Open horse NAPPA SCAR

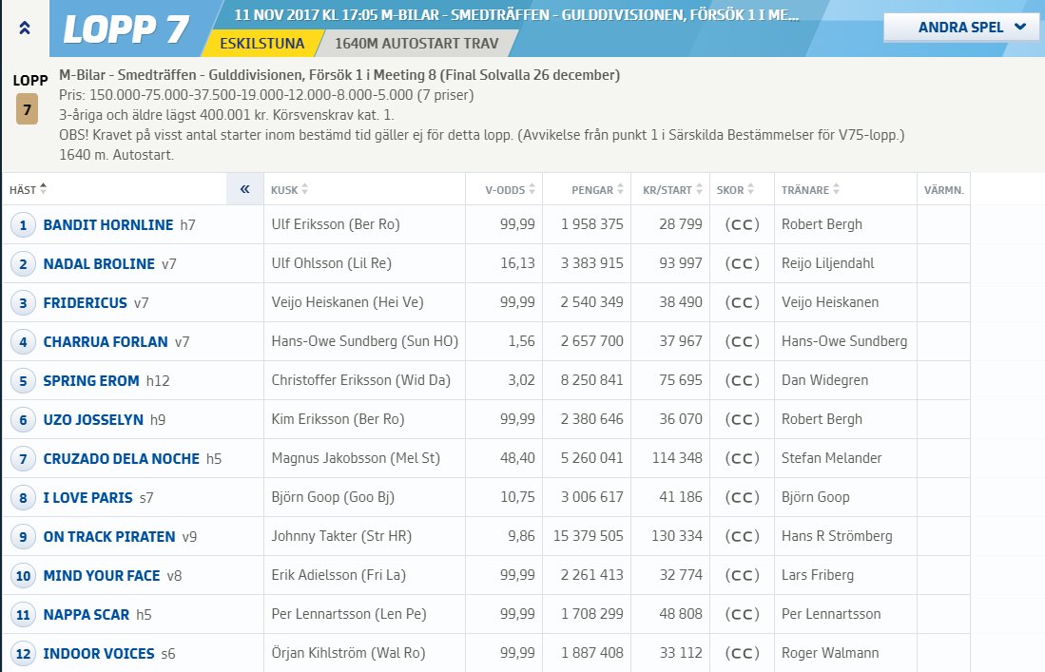click(x=86, y=615)
